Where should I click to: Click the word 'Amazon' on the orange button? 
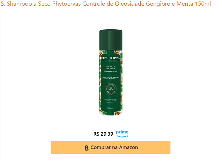tap(128, 147)
